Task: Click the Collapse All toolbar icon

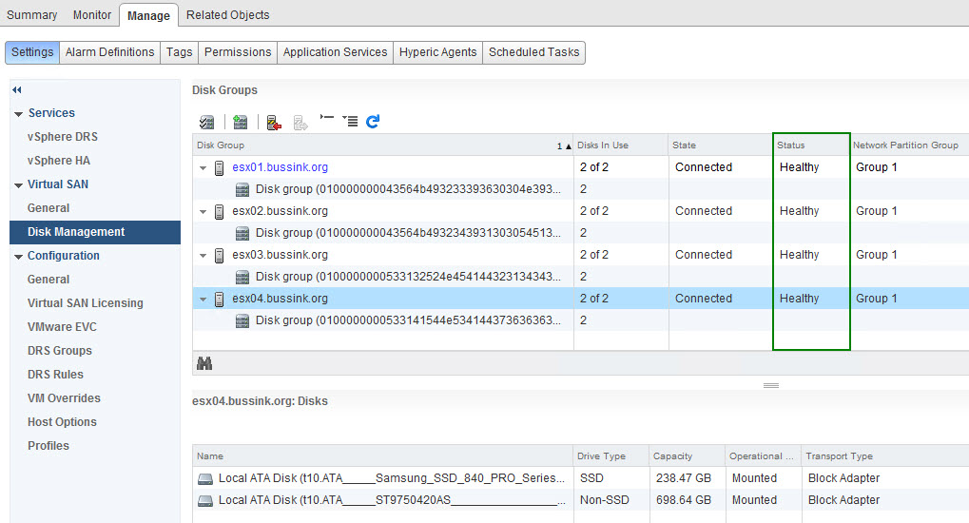Action: click(x=327, y=120)
